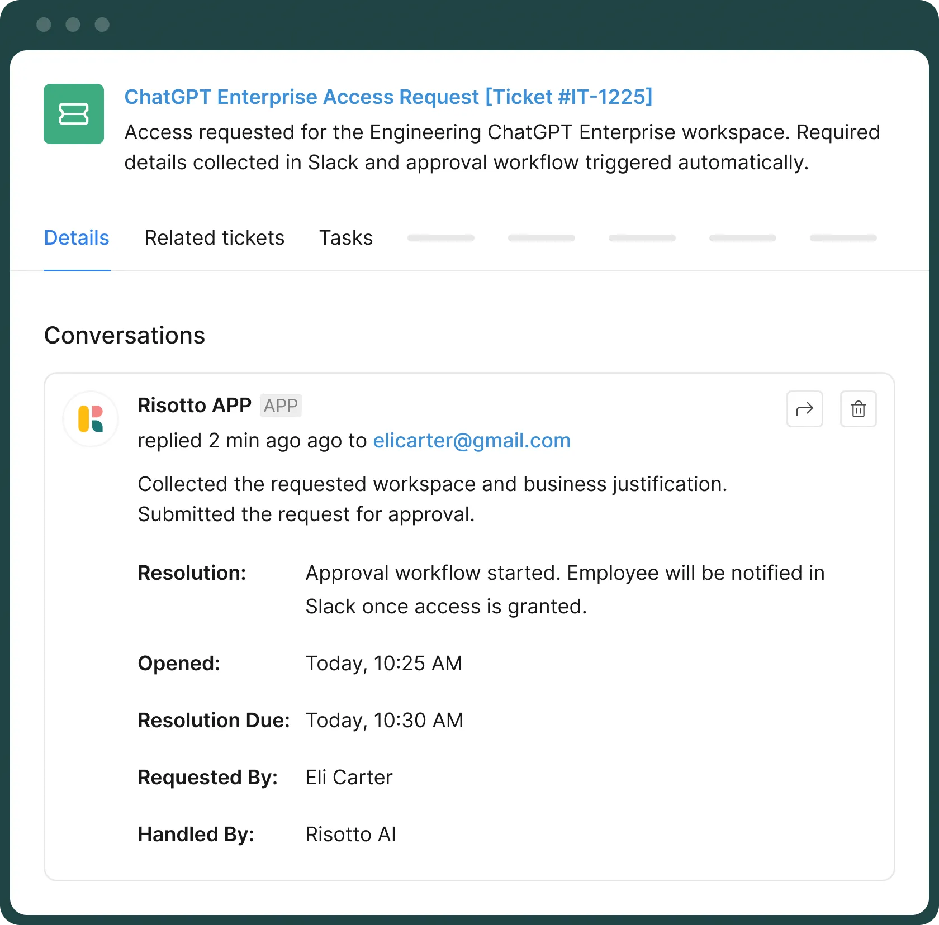Screen dimensions: 939x925
Task: Select due time Today, 10:30 AM
Action: tap(385, 721)
